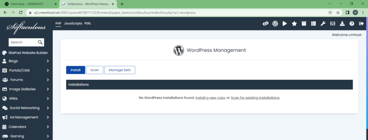Expand the Image Galleries chevron
The image size is (368, 140).
tap(48, 89)
